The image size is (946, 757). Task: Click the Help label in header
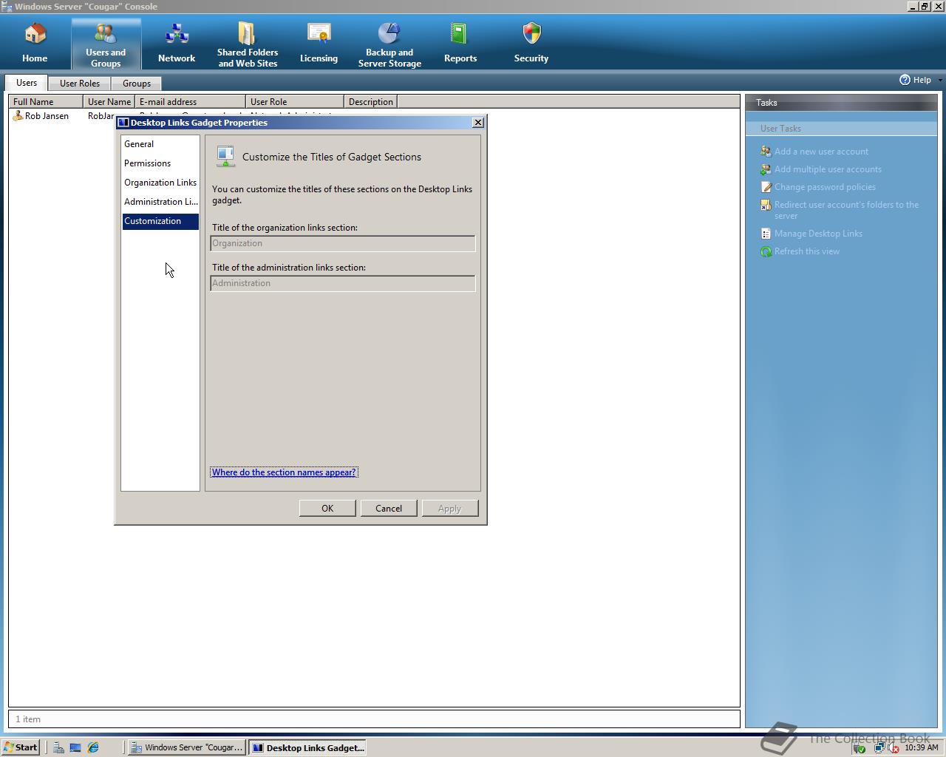pyautogui.click(x=922, y=80)
